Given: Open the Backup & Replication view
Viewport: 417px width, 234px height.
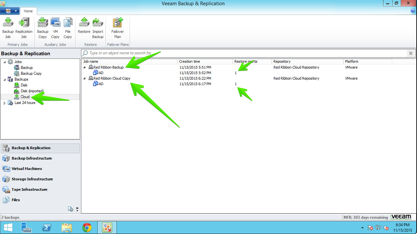Looking at the screenshot, I should (40, 148).
